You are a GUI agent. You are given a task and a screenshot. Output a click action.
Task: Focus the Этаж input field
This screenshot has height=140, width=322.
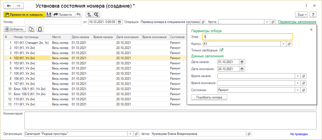tap(247, 37)
